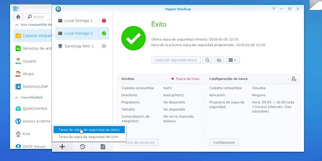
Task: Open the backup log document icon
Action: 103,147
